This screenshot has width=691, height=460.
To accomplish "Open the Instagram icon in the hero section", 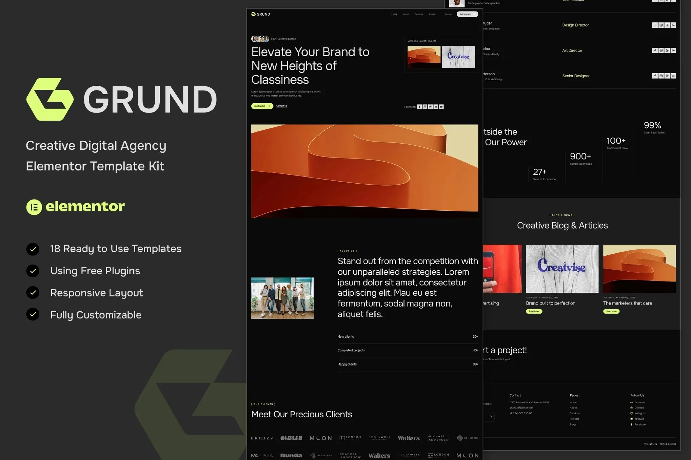I will point(425,107).
